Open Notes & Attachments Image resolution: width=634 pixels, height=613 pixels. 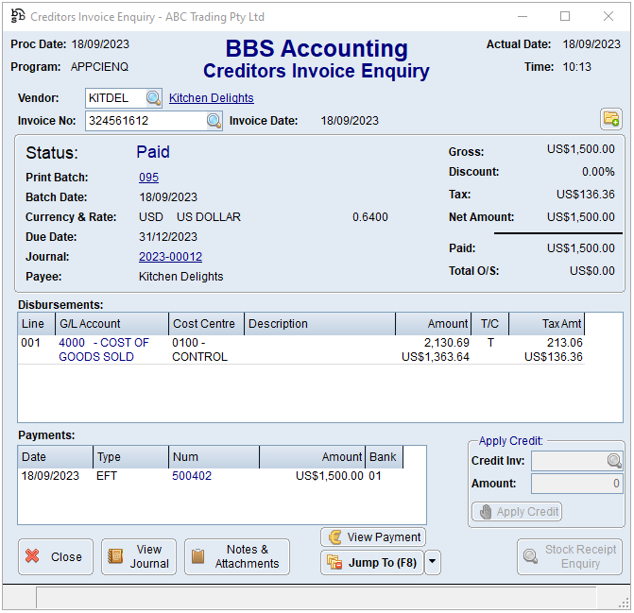[237, 557]
